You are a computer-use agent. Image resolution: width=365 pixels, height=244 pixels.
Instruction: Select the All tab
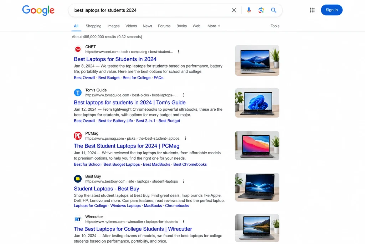76,26
